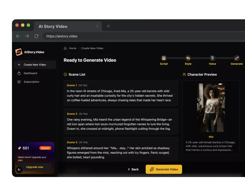245x196 pixels.
Task: Click the Upgrade now link
Action: click(x=35, y=167)
